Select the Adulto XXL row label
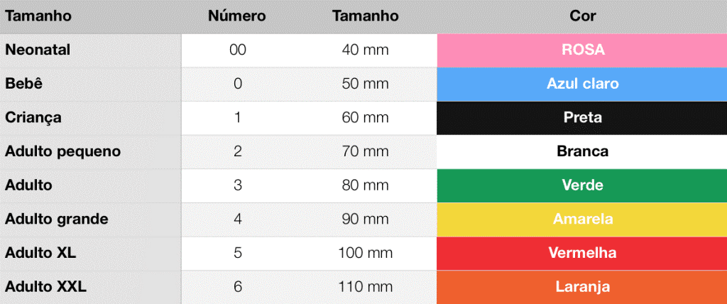This screenshot has height=304, width=727. click(45, 287)
